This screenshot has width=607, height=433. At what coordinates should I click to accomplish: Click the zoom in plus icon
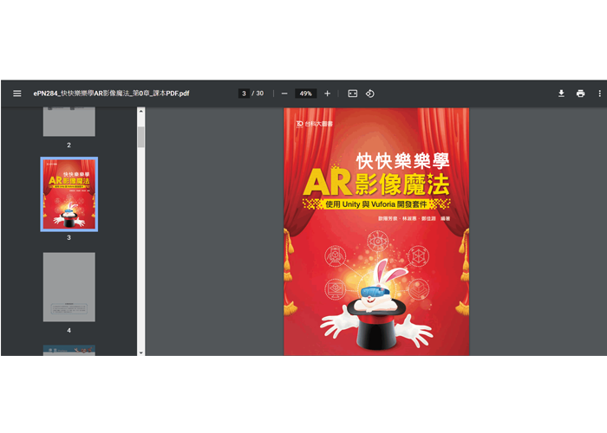click(327, 94)
